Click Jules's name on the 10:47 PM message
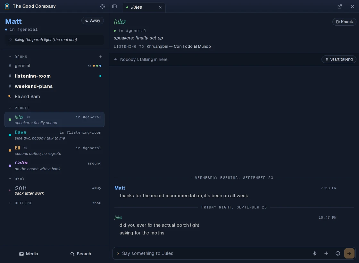The height and width of the screenshot is (263, 359). (118, 217)
